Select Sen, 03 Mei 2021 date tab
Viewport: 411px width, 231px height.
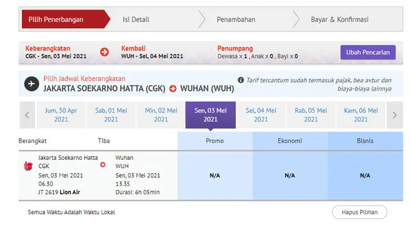pyautogui.click(x=211, y=115)
